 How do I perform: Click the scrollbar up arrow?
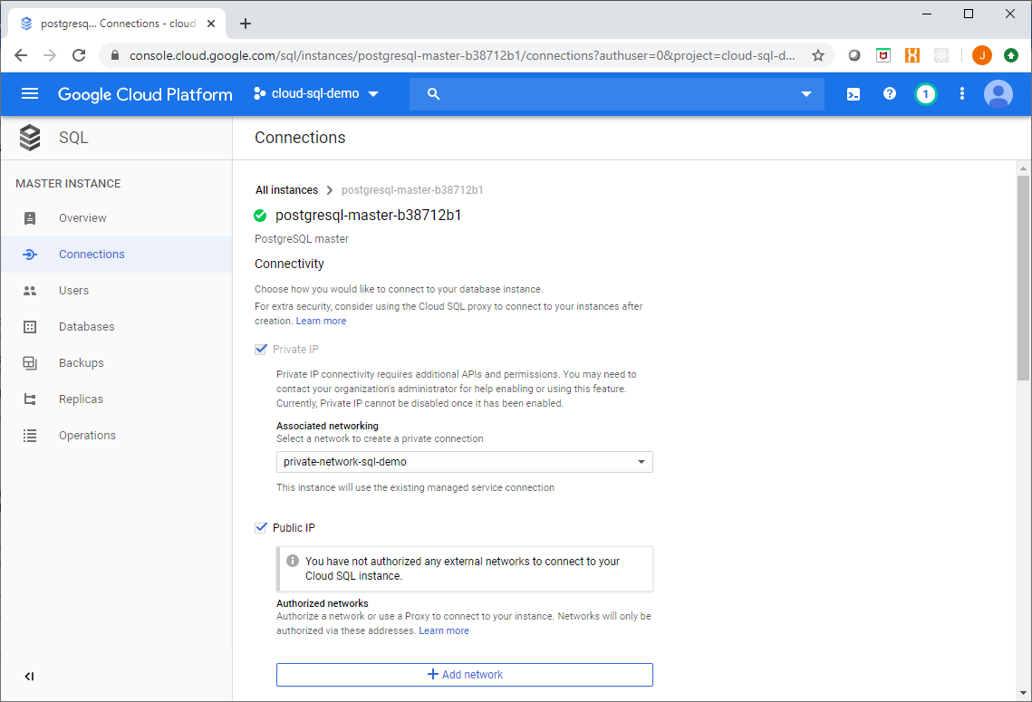[1023, 169]
